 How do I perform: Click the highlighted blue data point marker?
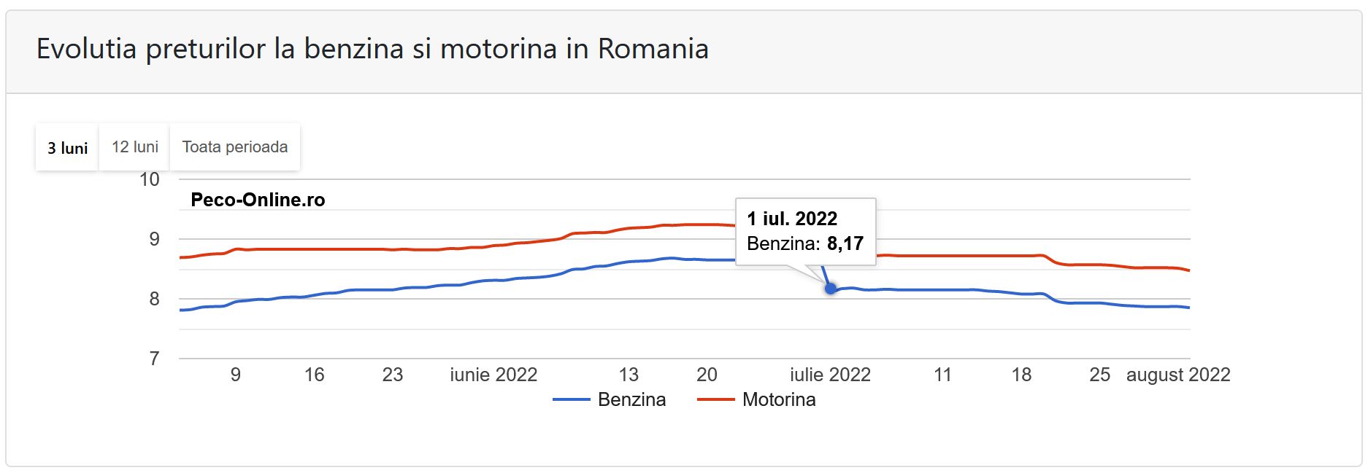click(x=830, y=289)
